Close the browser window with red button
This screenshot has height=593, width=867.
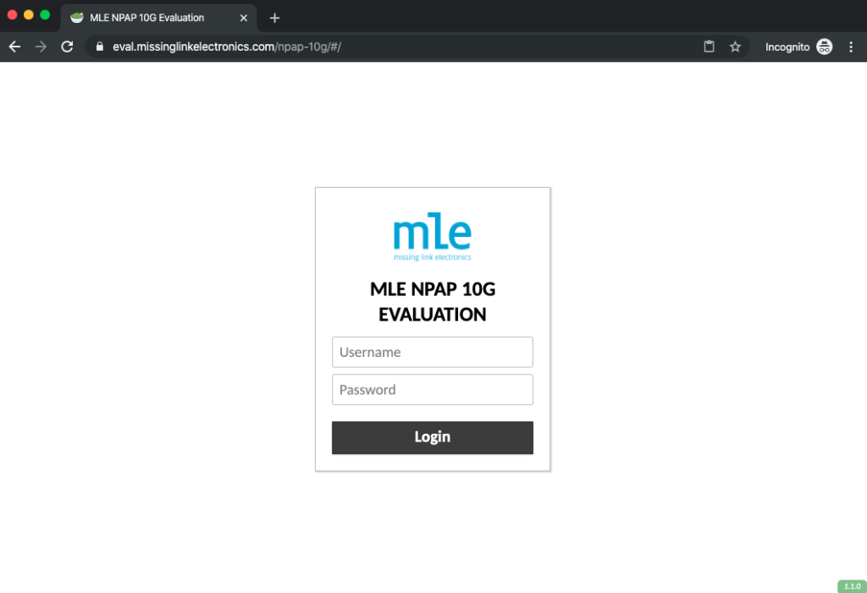[x=13, y=15]
